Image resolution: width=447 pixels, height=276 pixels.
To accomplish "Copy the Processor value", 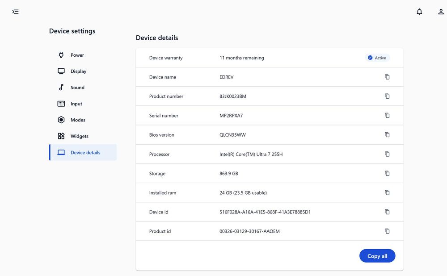I will tap(387, 154).
